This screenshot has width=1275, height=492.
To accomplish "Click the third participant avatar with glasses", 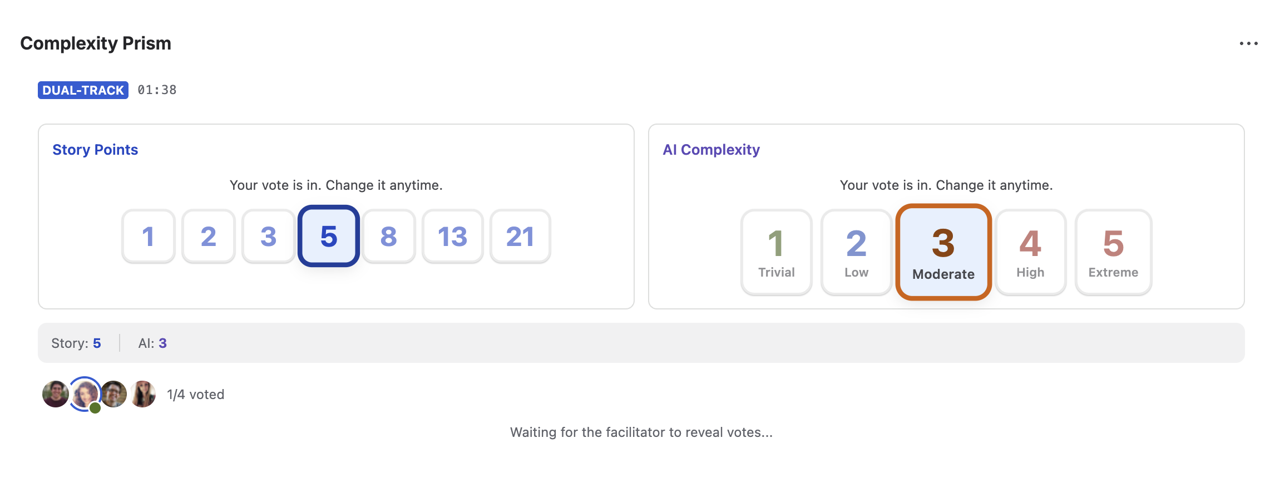I will pyautogui.click(x=114, y=394).
